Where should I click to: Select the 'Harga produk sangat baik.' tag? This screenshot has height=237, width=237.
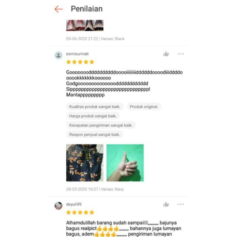(93, 116)
